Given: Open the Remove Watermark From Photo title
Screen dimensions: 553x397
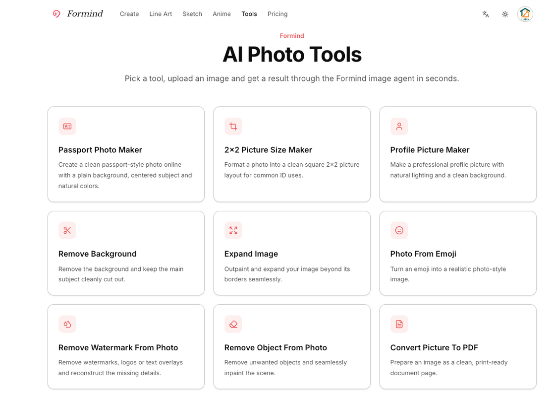Looking at the screenshot, I should tap(118, 347).
